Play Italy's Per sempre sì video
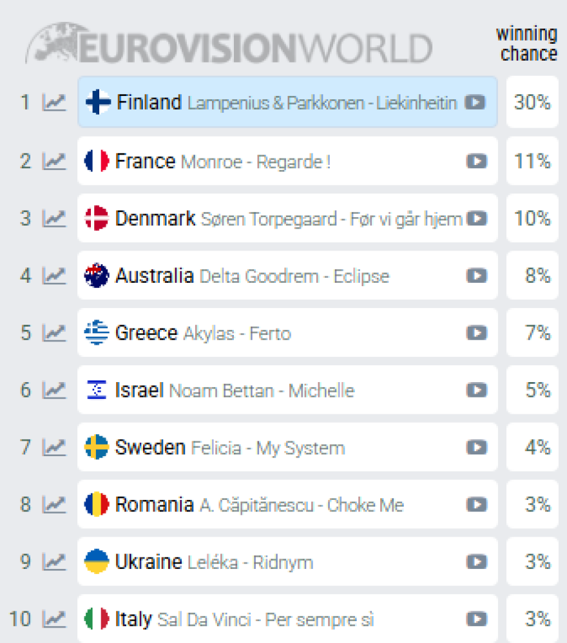567x643 pixels. pyautogui.click(x=476, y=619)
